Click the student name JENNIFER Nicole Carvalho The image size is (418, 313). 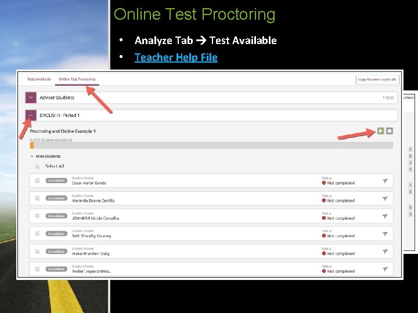point(95,219)
